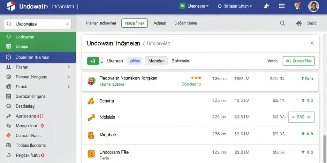Click the add button in Molaisie row

coord(301,117)
